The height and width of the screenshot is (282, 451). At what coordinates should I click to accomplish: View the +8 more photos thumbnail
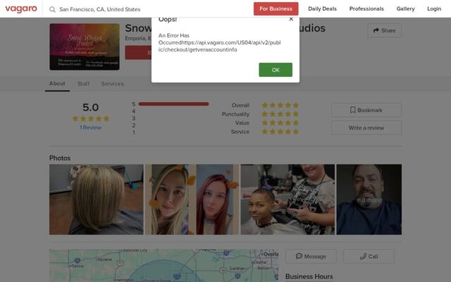(369, 200)
